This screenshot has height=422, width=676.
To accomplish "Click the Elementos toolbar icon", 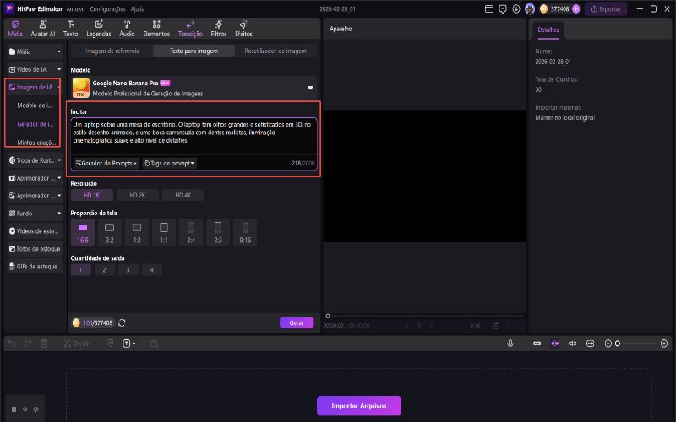I will [x=157, y=28].
